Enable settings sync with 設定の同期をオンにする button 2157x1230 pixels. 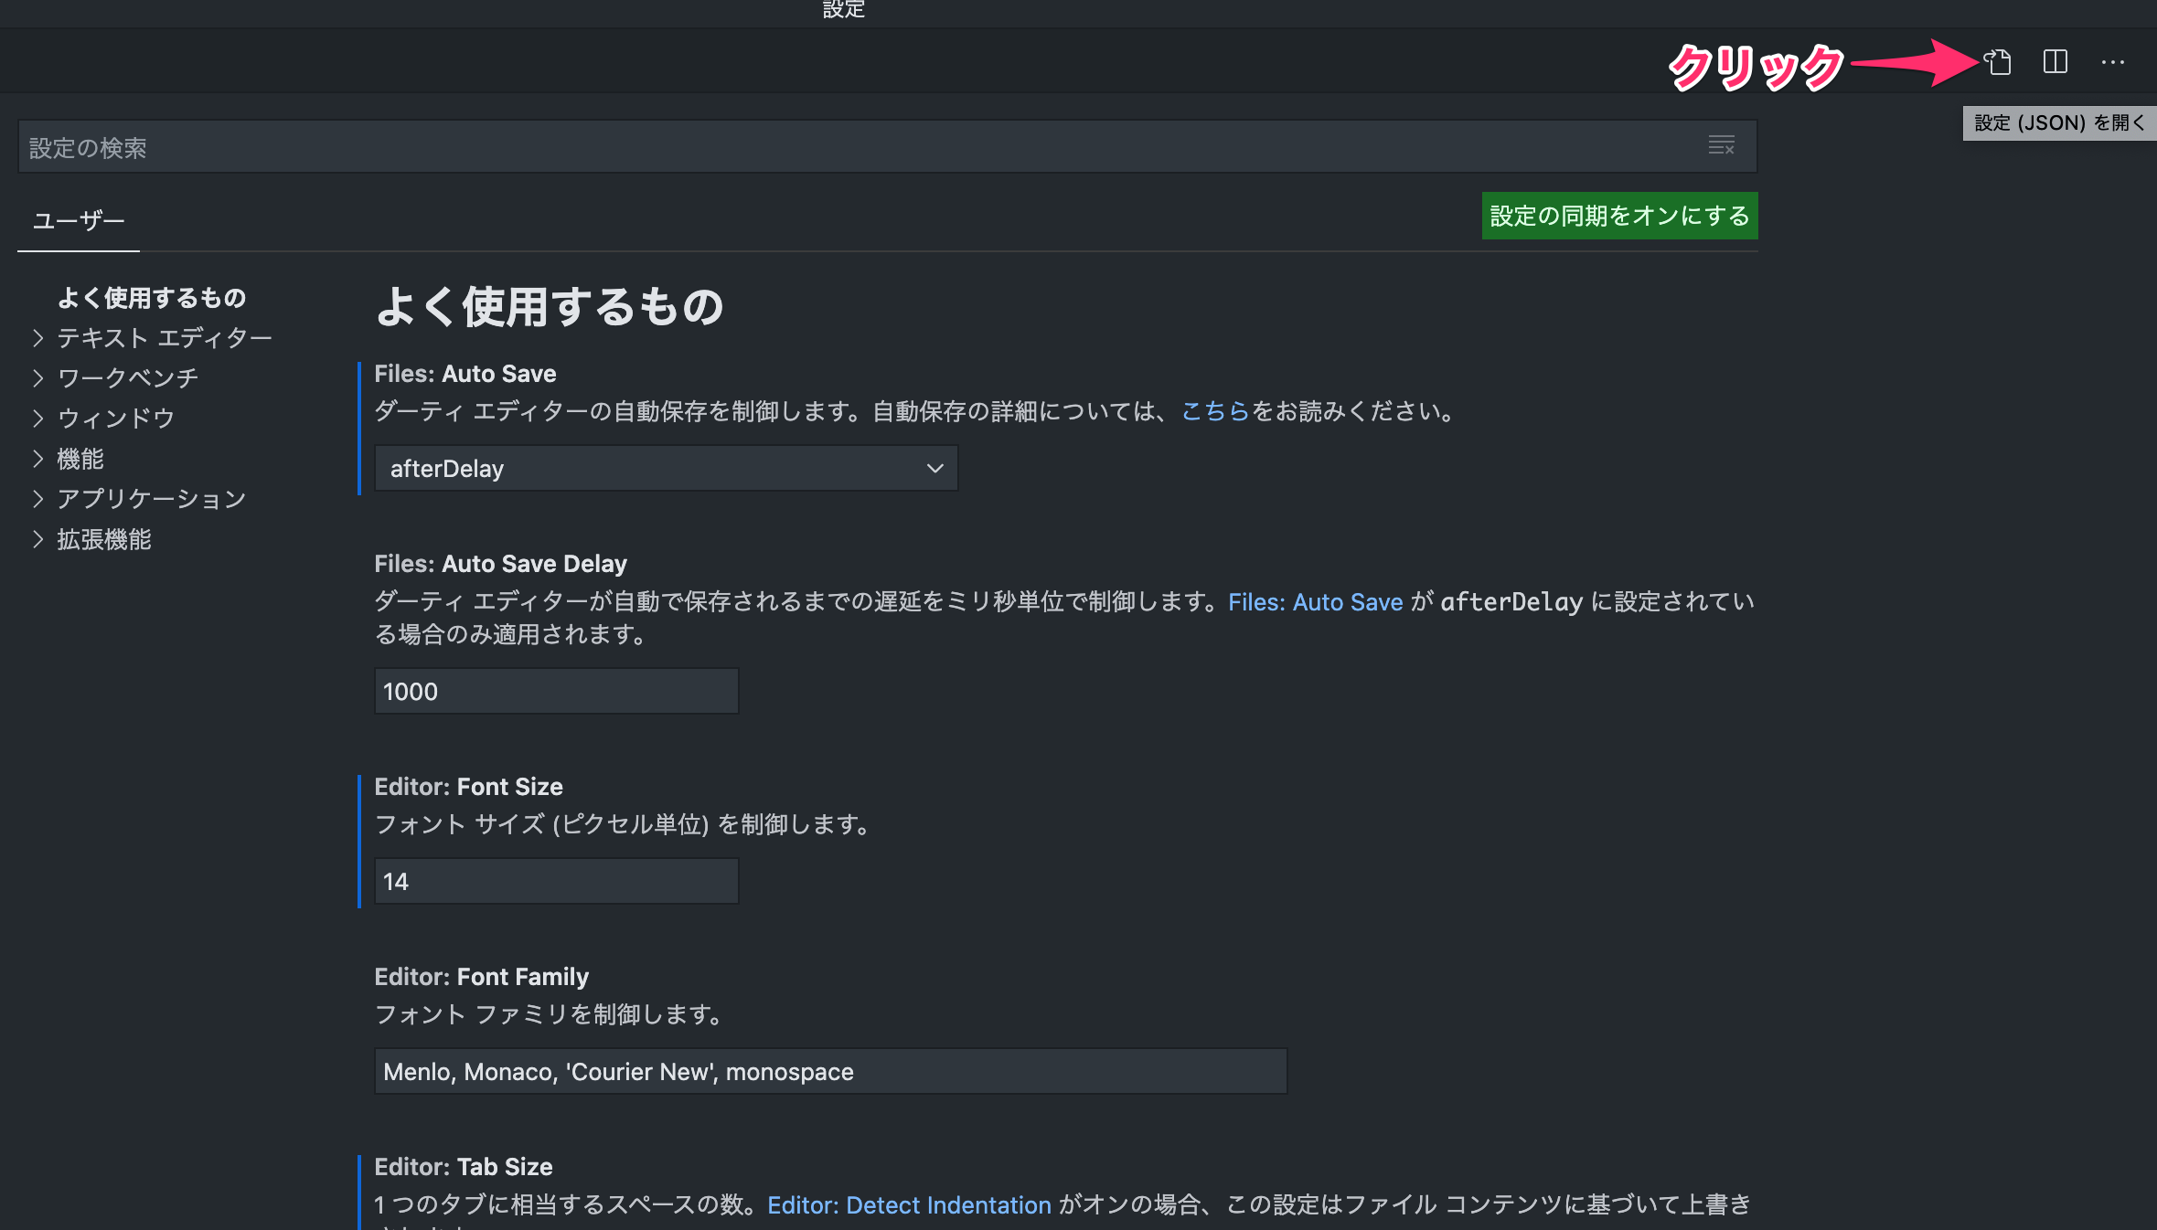(1618, 216)
